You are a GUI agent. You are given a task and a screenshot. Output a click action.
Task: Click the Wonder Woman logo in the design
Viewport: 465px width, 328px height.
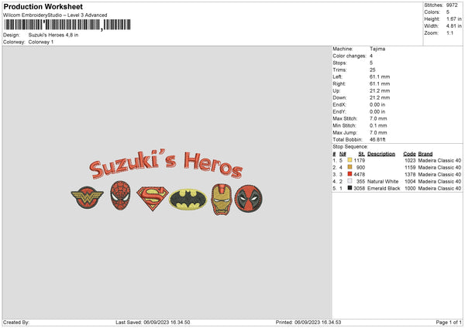[87, 198]
